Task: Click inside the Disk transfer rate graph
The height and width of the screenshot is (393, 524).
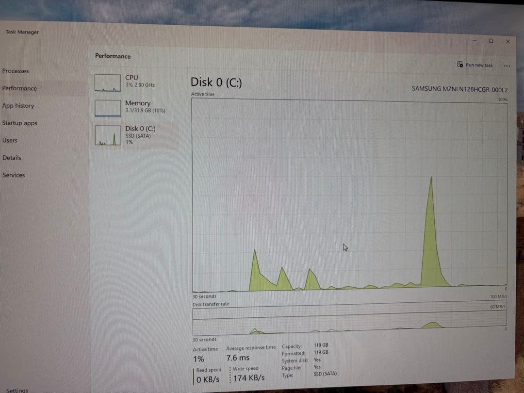Action: (349, 319)
